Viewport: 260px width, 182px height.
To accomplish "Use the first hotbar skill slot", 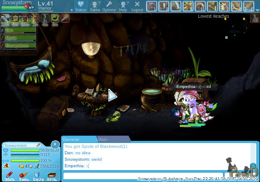I will 152,6.
